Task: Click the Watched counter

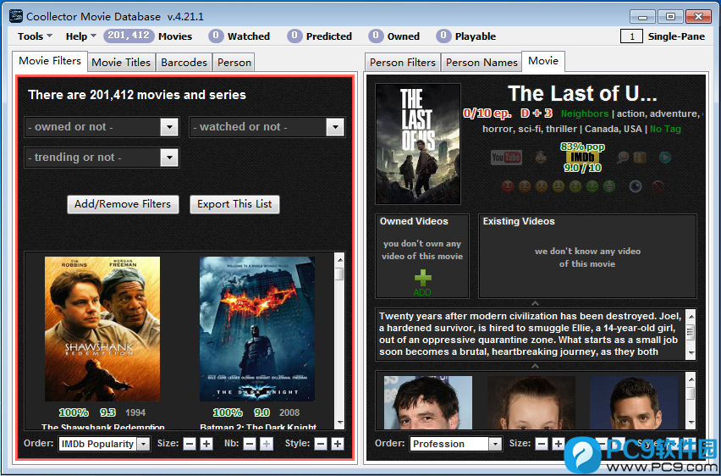Action: [x=239, y=36]
